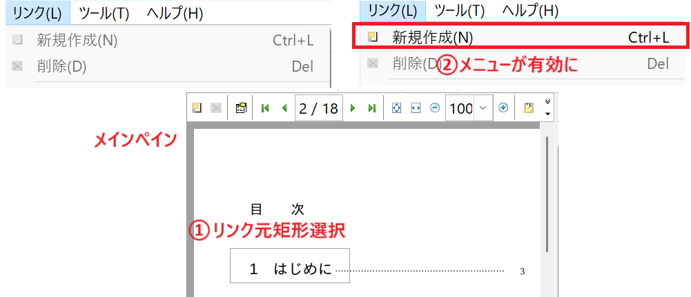The image size is (691, 297).
Task: Click the Ctrl+L shortcut text in the right menu
Action: (x=649, y=37)
